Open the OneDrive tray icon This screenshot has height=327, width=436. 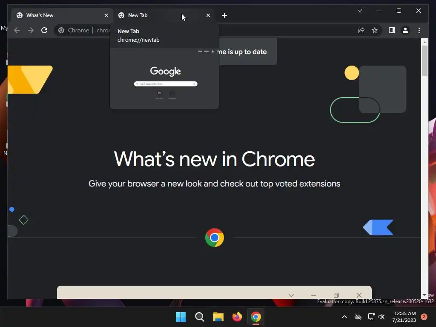tap(358, 317)
